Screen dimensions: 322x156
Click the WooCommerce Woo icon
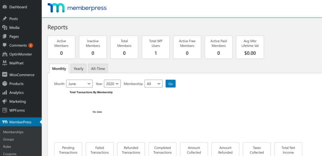coord(4,75)
